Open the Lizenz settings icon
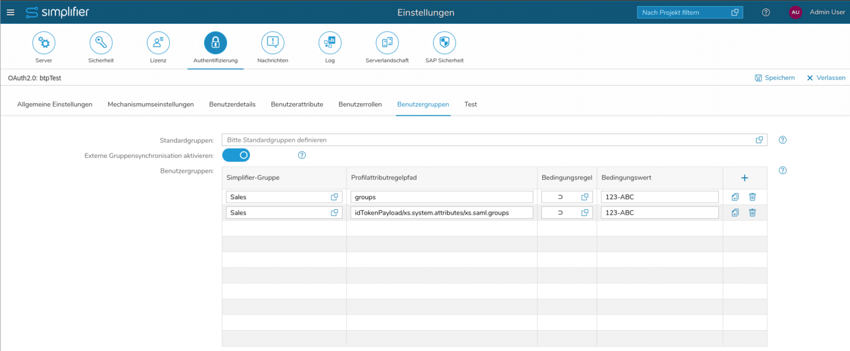Image resolution: width=850 pixels, height=351 pixels. (158, 42)
